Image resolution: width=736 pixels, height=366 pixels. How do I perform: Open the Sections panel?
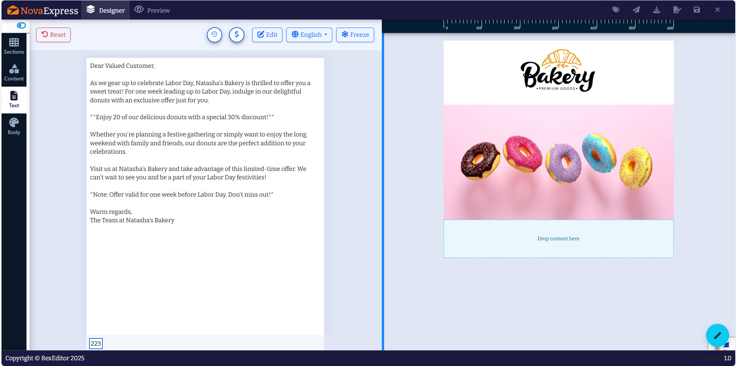pos(14,46)
